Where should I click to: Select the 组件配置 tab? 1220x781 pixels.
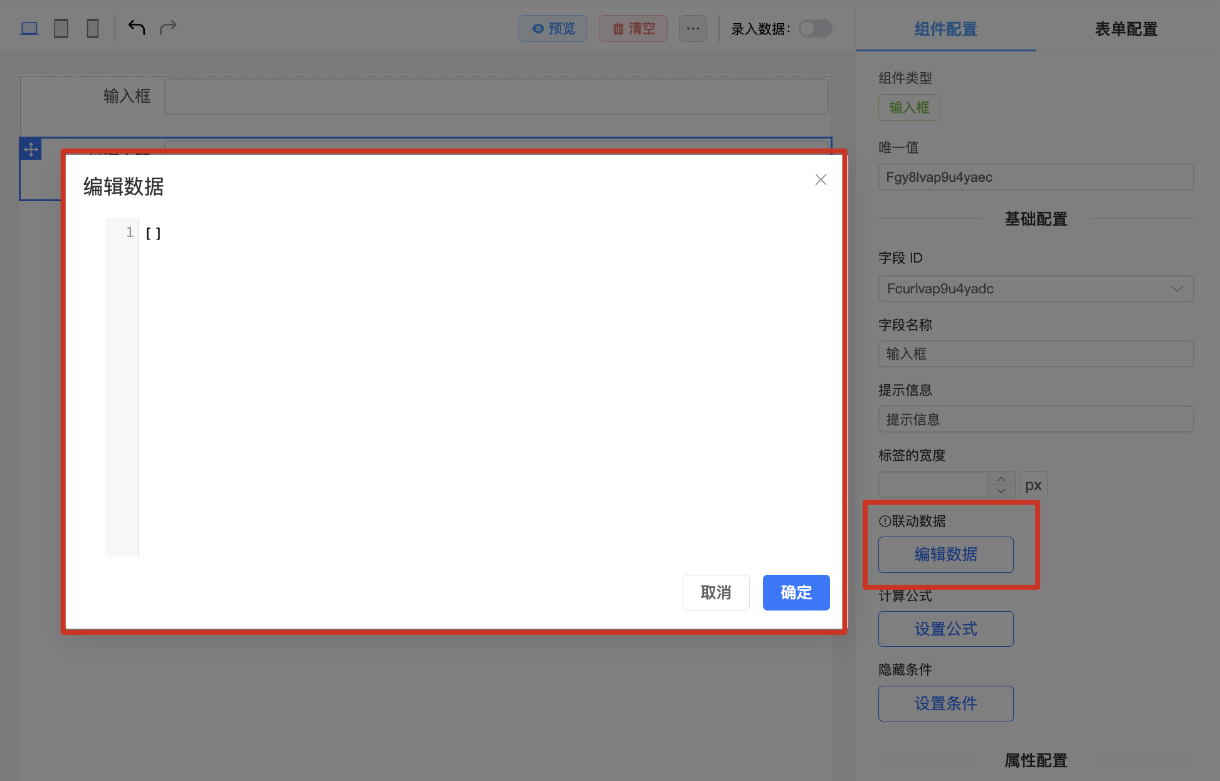pyautogui.click(x=945, y=29)
